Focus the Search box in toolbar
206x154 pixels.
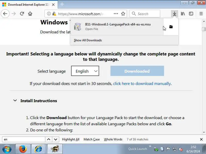145,14
